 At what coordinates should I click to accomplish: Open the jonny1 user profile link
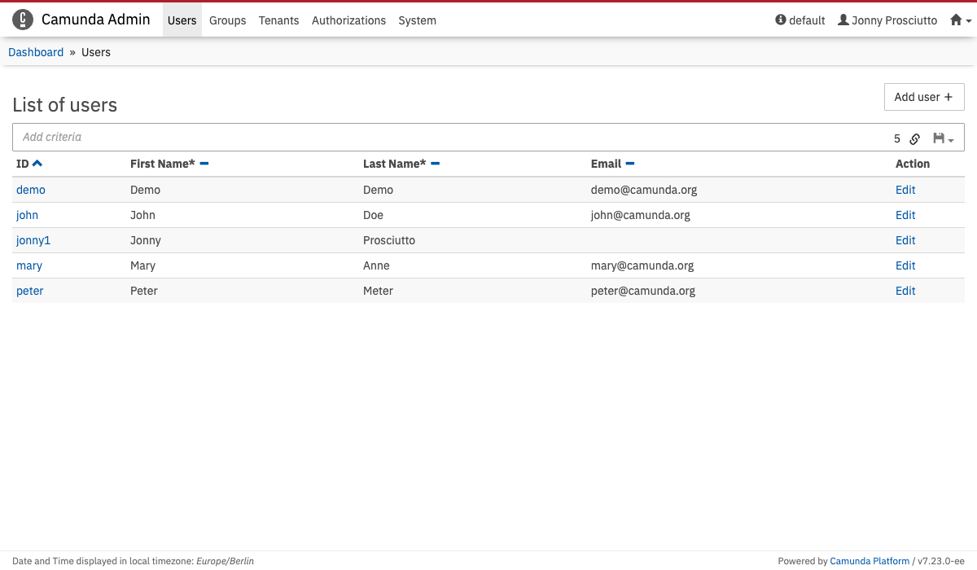point(33,240)
